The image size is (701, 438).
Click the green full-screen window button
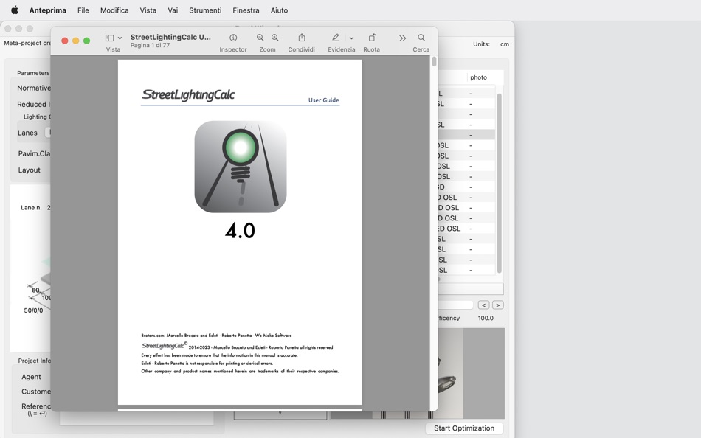coord(87,41)
